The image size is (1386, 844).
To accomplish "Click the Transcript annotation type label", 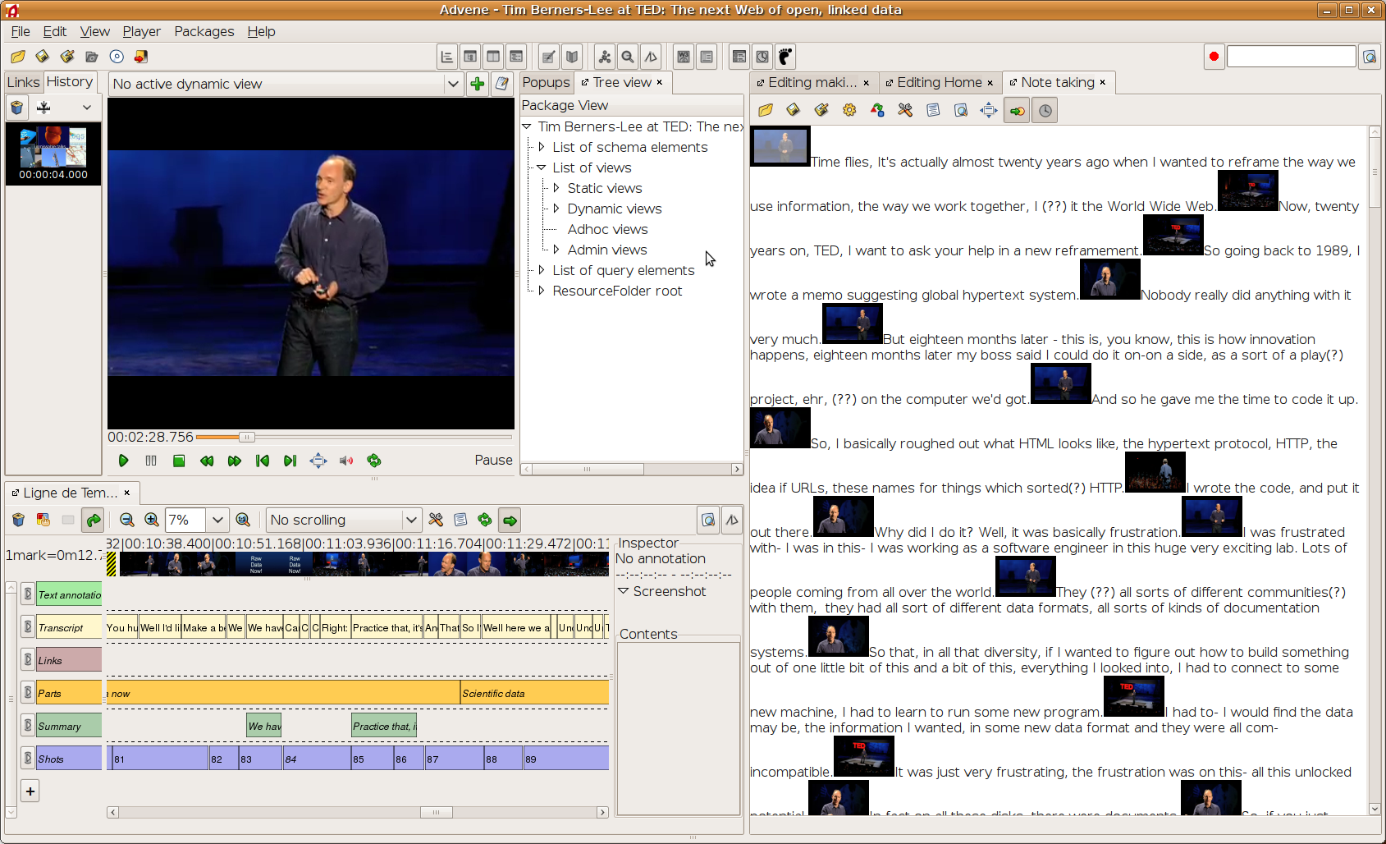I will pos(69,628).
